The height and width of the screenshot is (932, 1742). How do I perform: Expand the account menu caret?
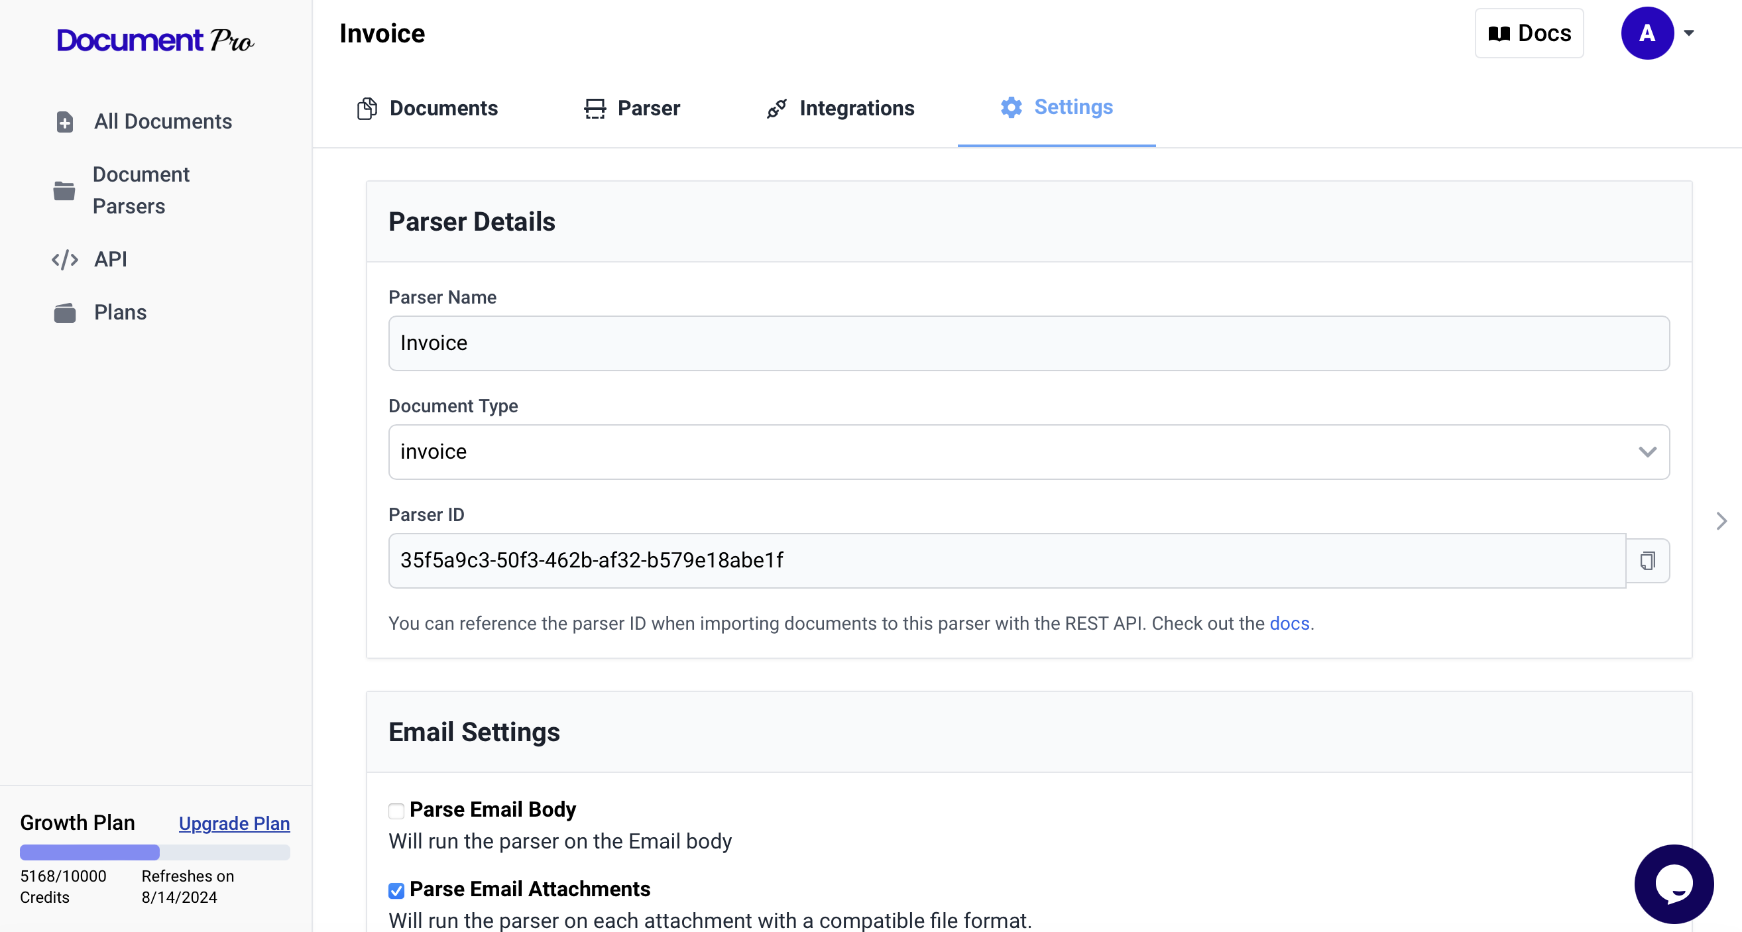point(1688,33)
